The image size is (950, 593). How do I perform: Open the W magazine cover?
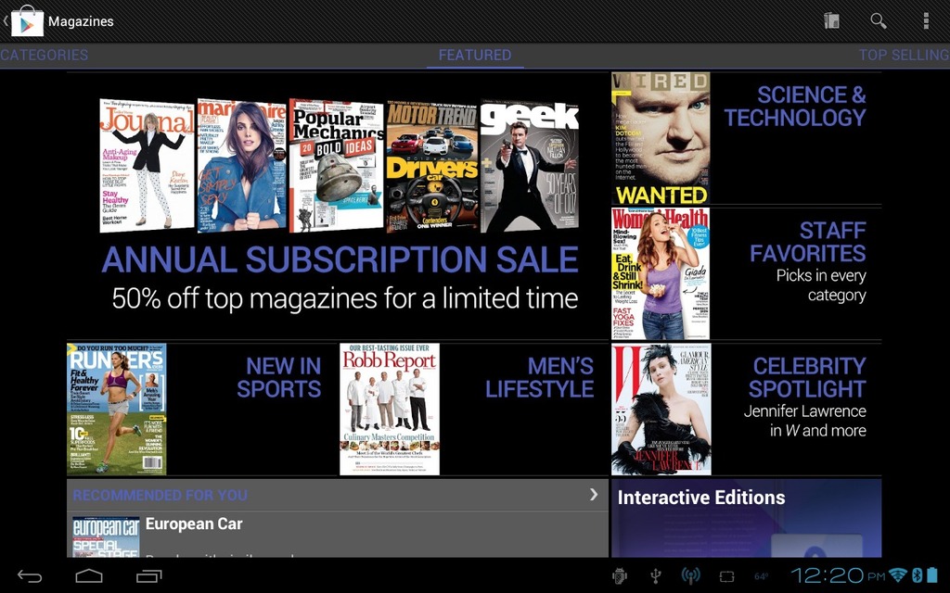(x=661, y=410)
